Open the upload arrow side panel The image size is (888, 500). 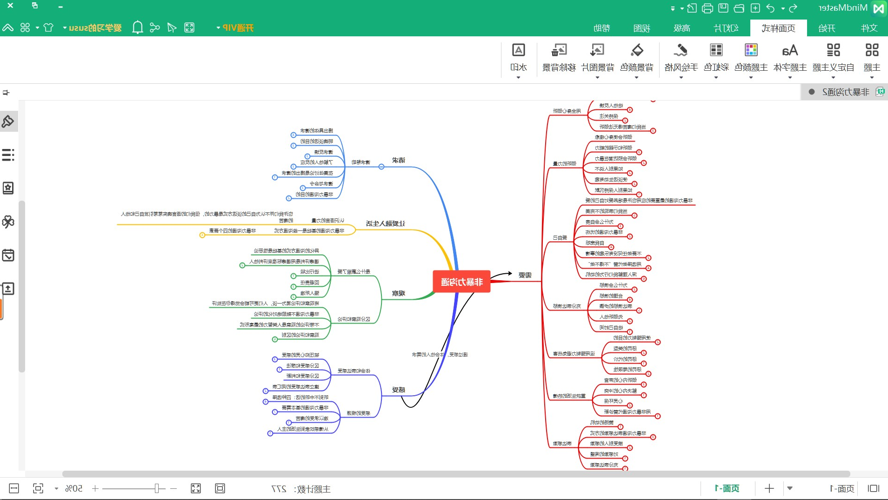[8, 289]
